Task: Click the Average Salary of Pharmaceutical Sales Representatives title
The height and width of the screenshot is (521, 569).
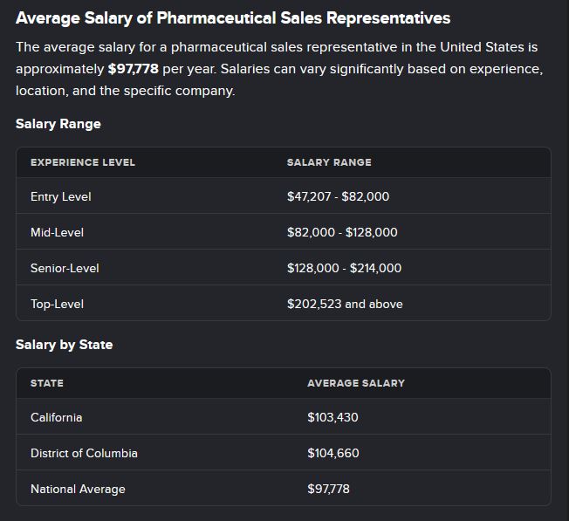Action: [233, 17]
